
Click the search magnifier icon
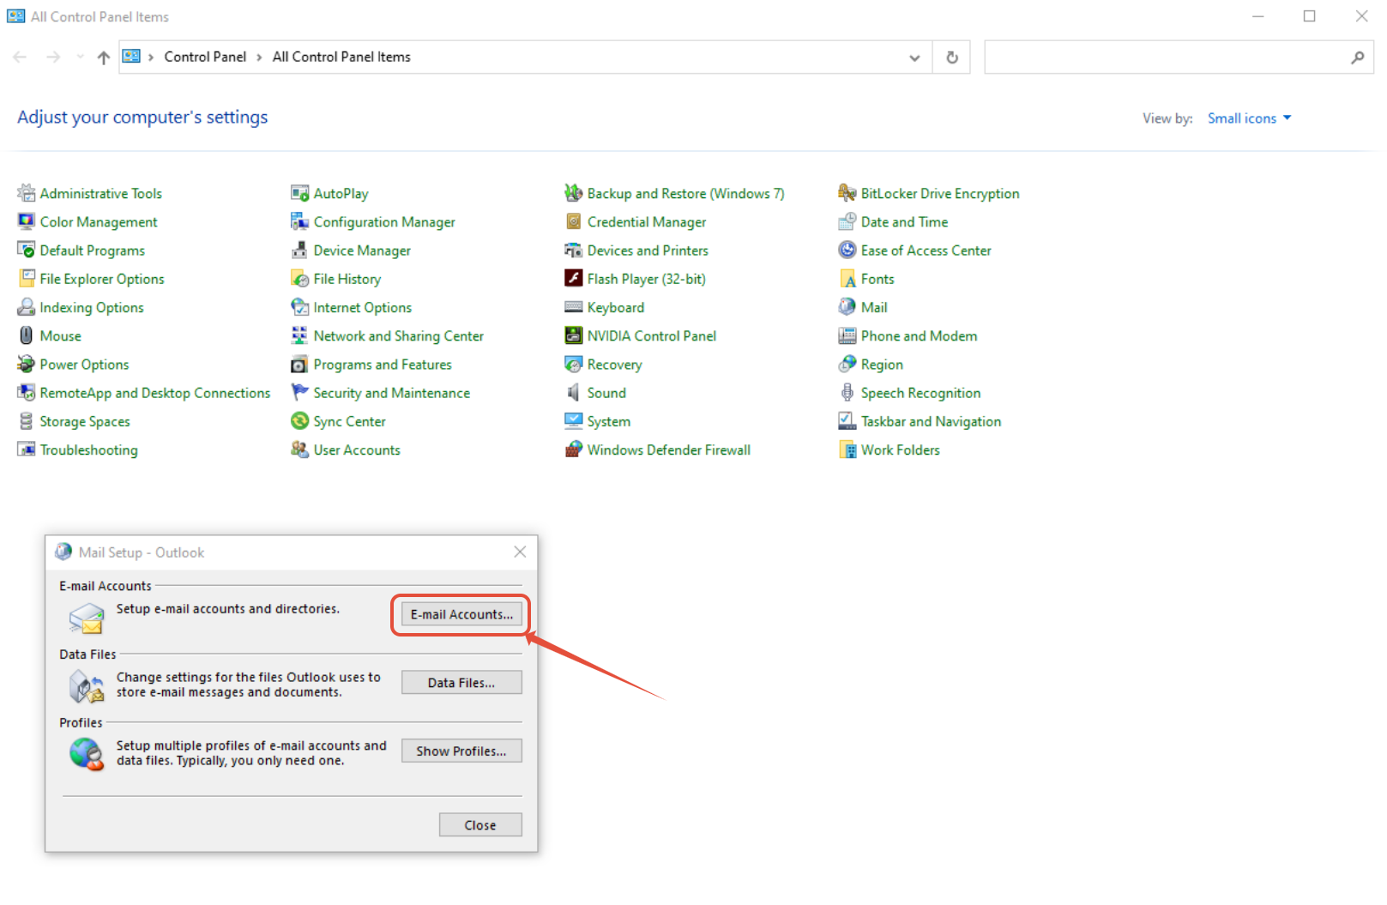(x=1357, y=57)
